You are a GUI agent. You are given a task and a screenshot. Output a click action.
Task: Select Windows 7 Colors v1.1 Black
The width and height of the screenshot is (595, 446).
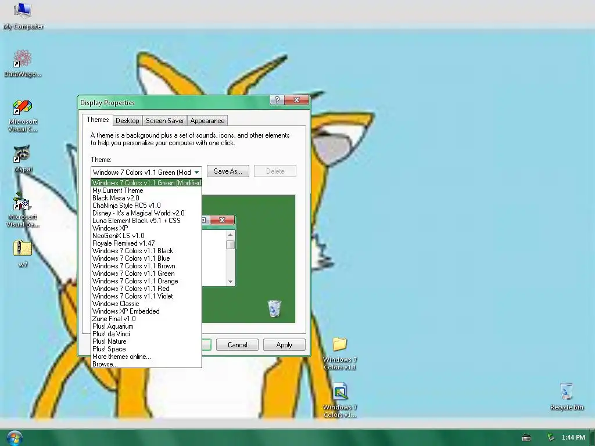(x=146, y=251)
